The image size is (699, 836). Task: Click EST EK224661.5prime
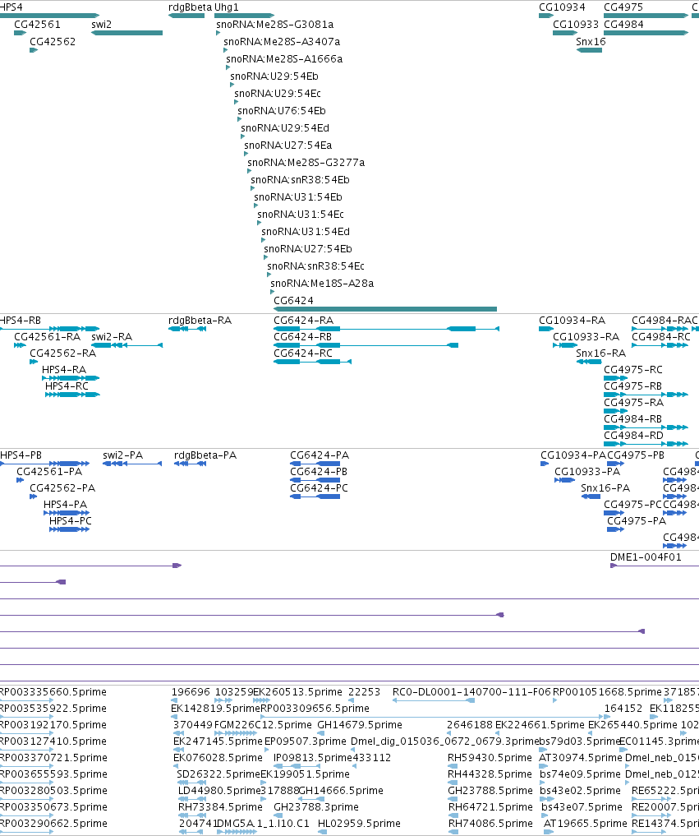point(540,725)
